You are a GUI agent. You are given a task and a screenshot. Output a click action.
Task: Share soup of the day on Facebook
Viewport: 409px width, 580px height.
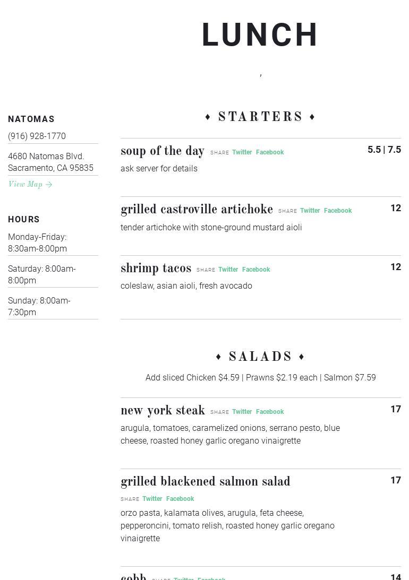(x=270, y=152)
